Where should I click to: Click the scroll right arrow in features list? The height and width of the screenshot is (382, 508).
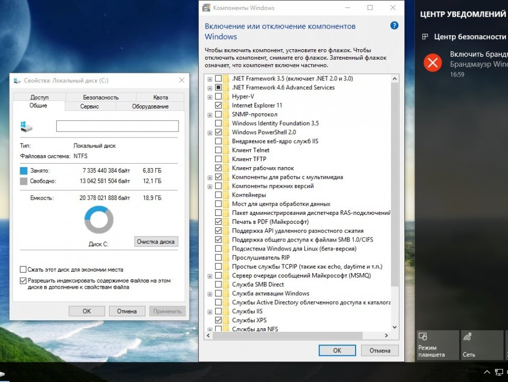click(x=386, y=335)
